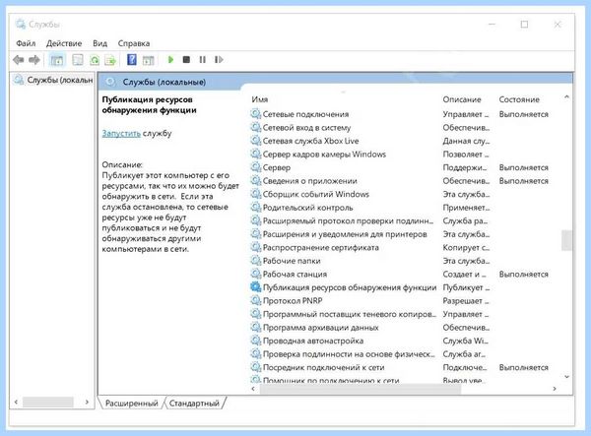This screenshot has width=591, height=436.
Task: Select the Программа архивации данных service
Action: tap(321, 327)
